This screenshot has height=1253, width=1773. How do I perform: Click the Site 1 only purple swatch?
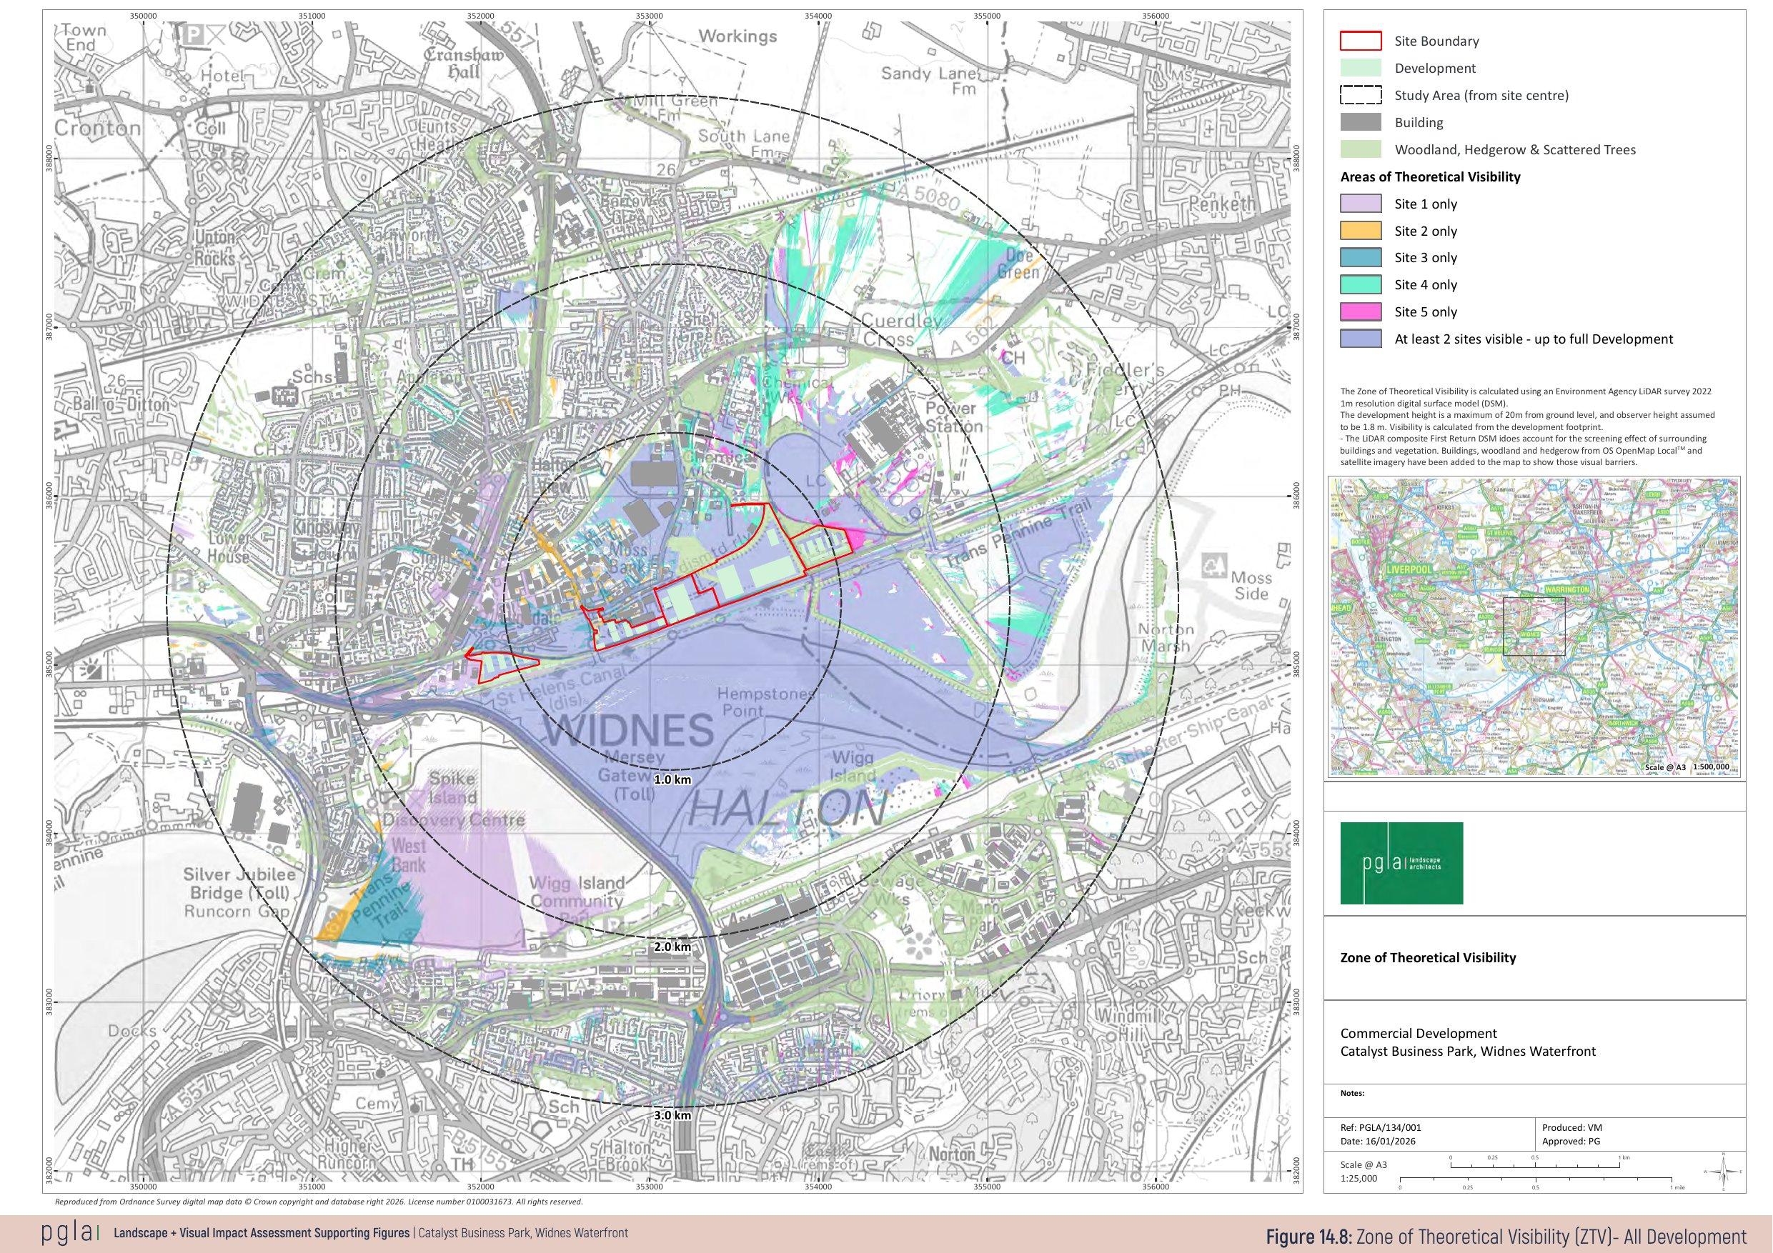1361,204
